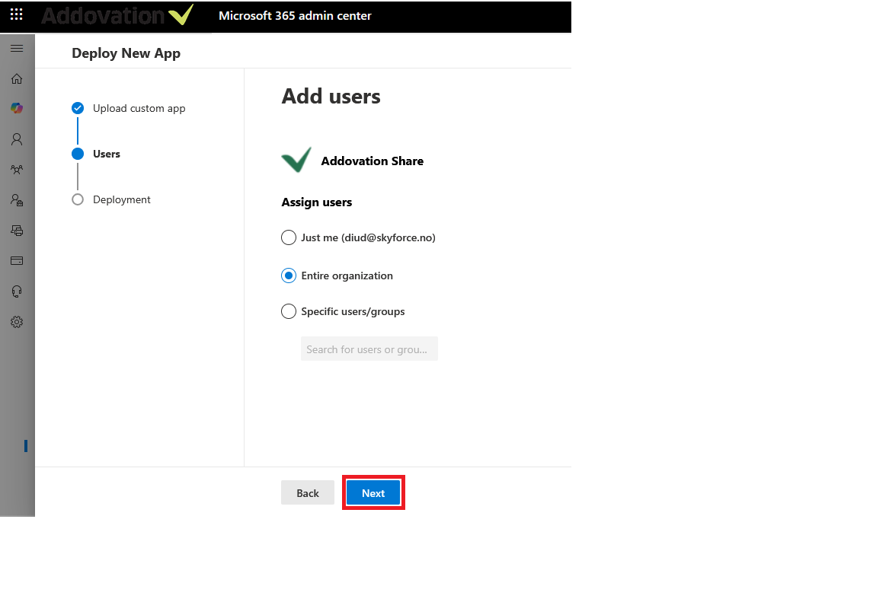Screen dimensions: 873x602
Task: Open the Support headset icon
Action: click(17, 291)
